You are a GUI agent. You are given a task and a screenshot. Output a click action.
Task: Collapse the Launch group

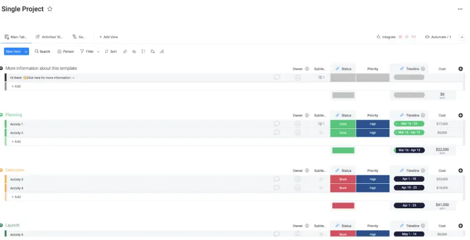pyautogui.click(x=2, y=225)
